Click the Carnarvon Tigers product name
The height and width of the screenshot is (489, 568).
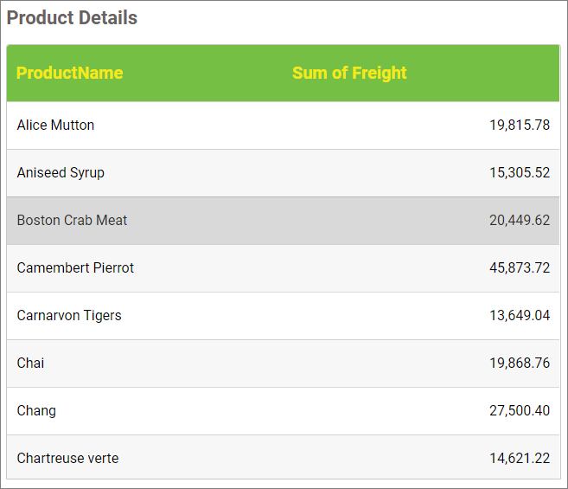pos(69,316)
